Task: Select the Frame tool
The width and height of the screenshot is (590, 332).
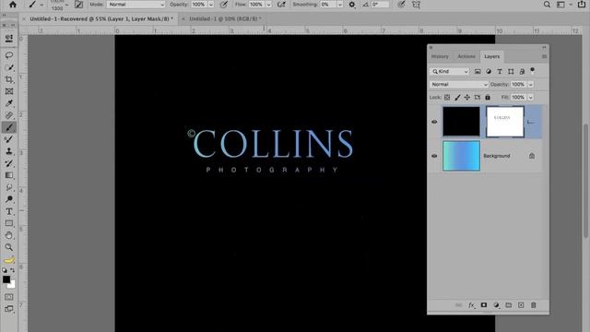Action: 9,91
